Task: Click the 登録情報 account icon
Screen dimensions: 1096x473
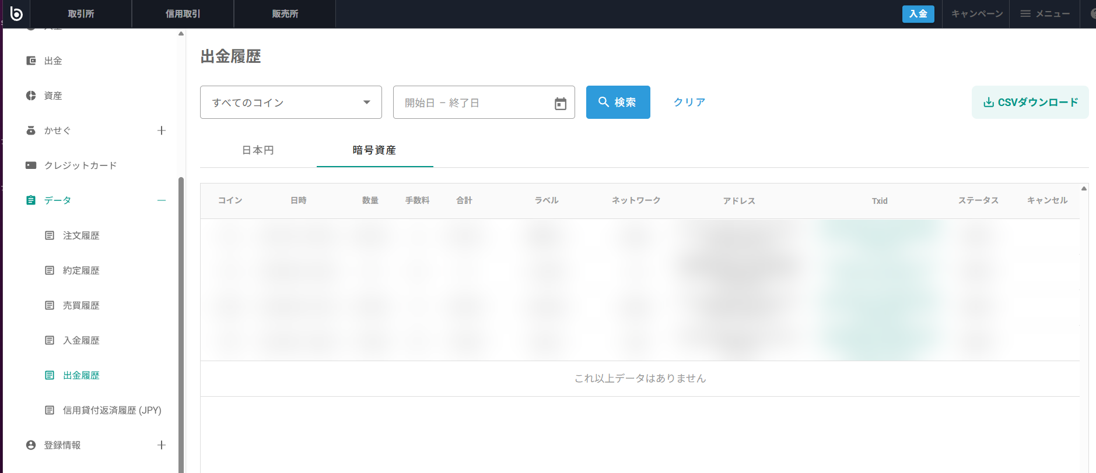Action: coord(31,445)
